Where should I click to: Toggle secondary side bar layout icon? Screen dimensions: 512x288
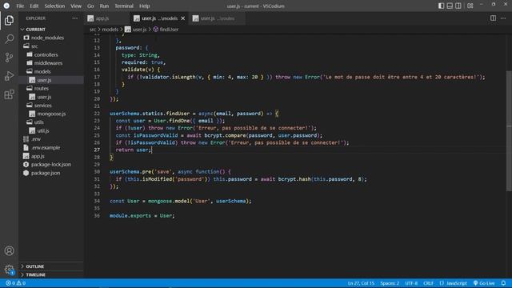pos(458,6)
